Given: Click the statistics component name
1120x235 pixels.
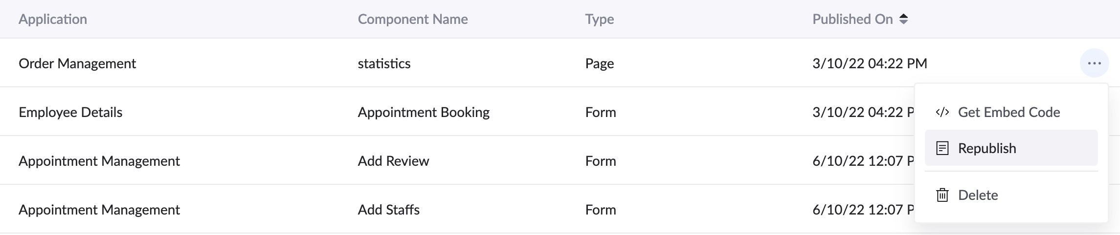Looking at the screenshot, I should (384, 63).
